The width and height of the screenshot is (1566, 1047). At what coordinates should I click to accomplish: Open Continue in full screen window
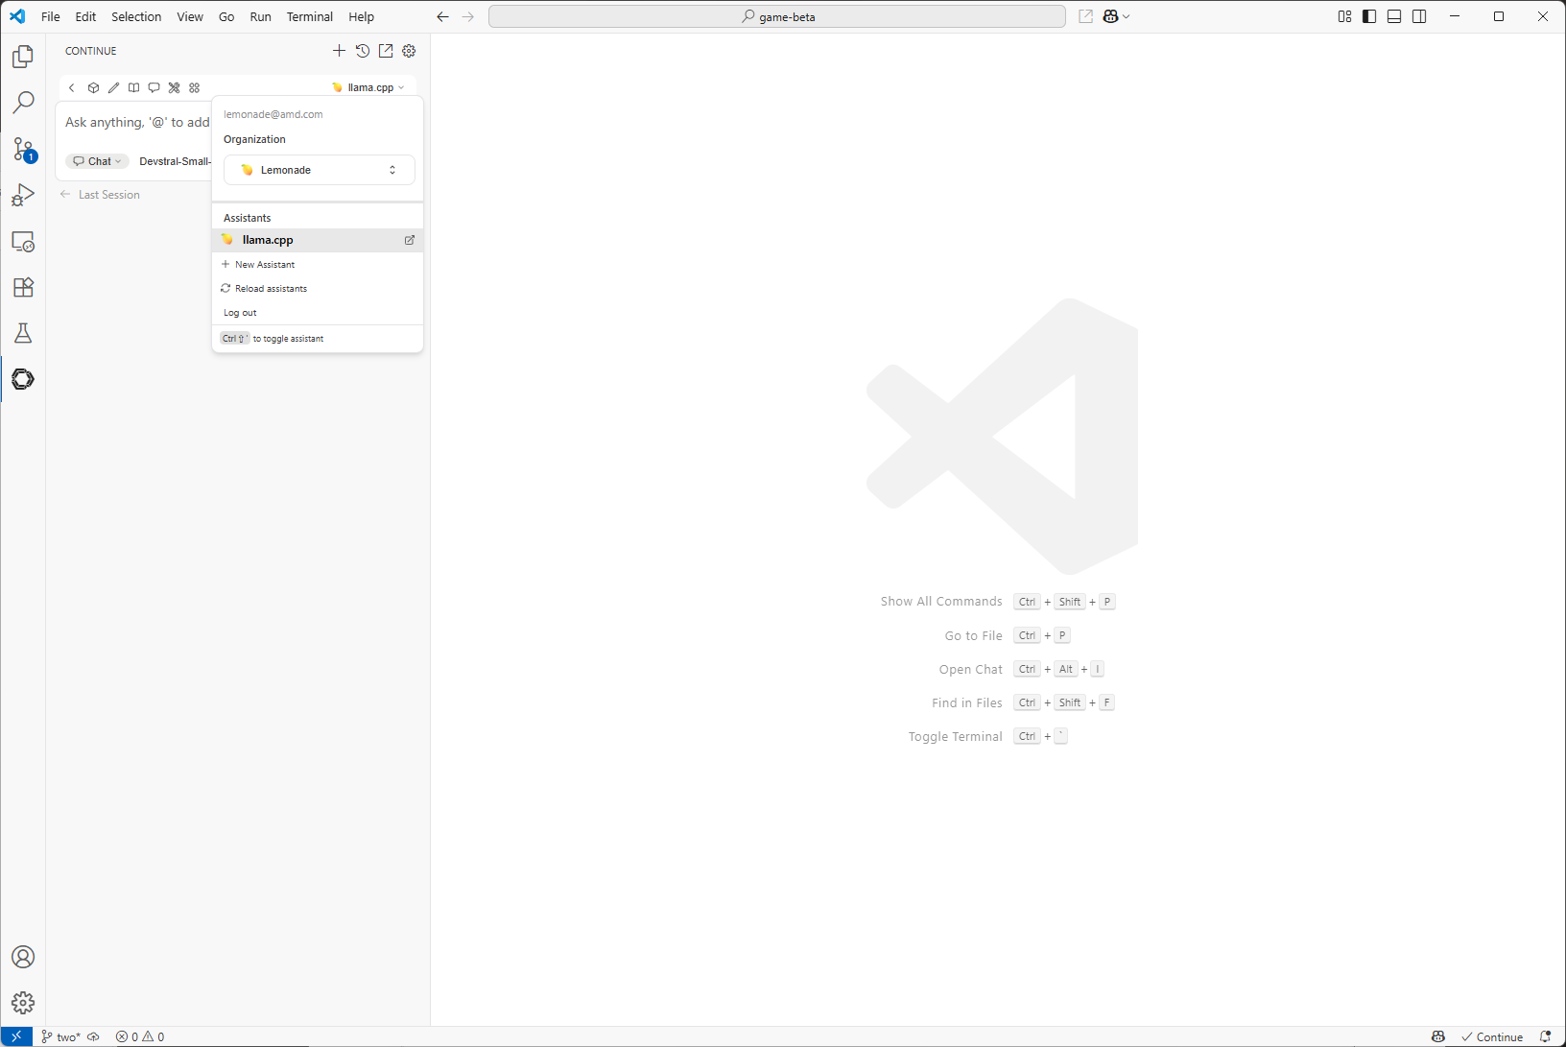[386, 51]
